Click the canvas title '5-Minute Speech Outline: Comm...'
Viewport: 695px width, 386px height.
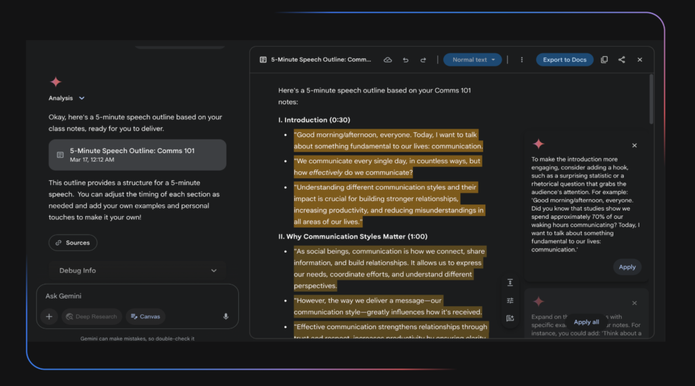321,60
